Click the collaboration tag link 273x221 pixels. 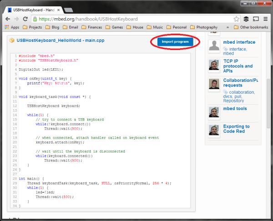pyautogui.click(x=242, y=92)
